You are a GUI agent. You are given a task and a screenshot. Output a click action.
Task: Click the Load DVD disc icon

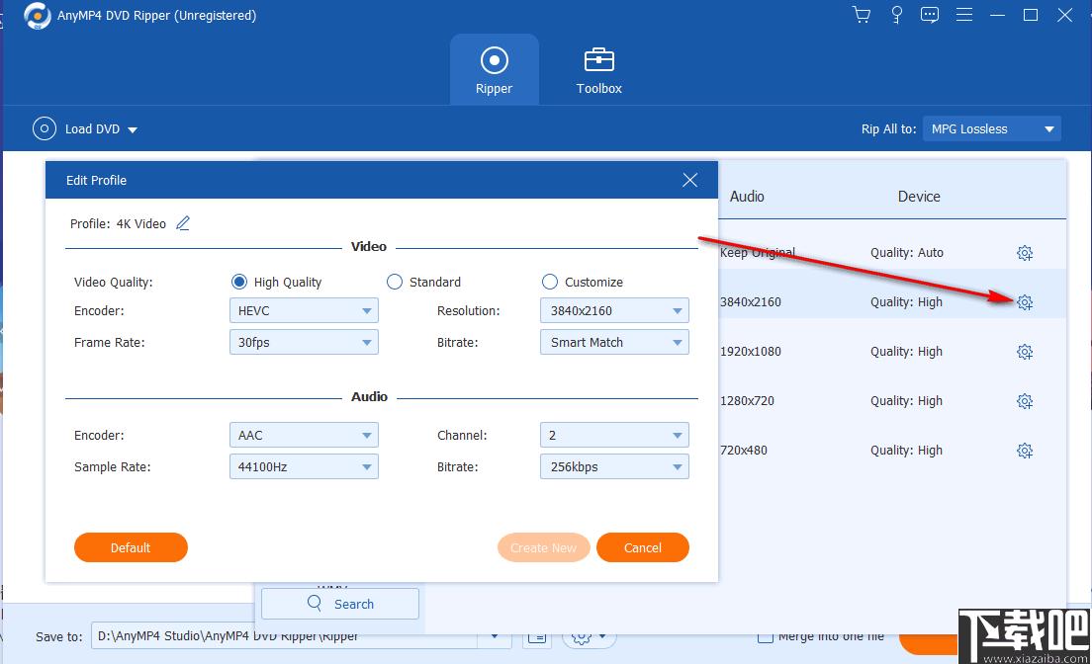(44, 128)
